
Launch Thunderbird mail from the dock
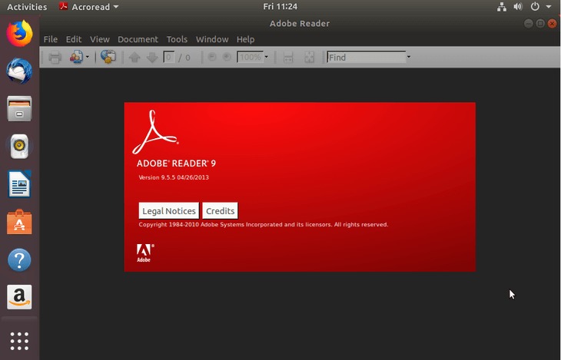[19, 71]
